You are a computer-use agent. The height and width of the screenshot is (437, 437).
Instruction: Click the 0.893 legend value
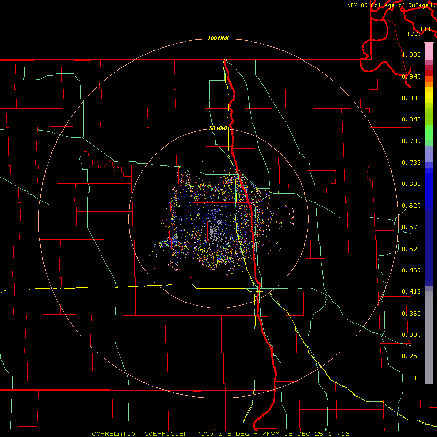tap(411, 98)
